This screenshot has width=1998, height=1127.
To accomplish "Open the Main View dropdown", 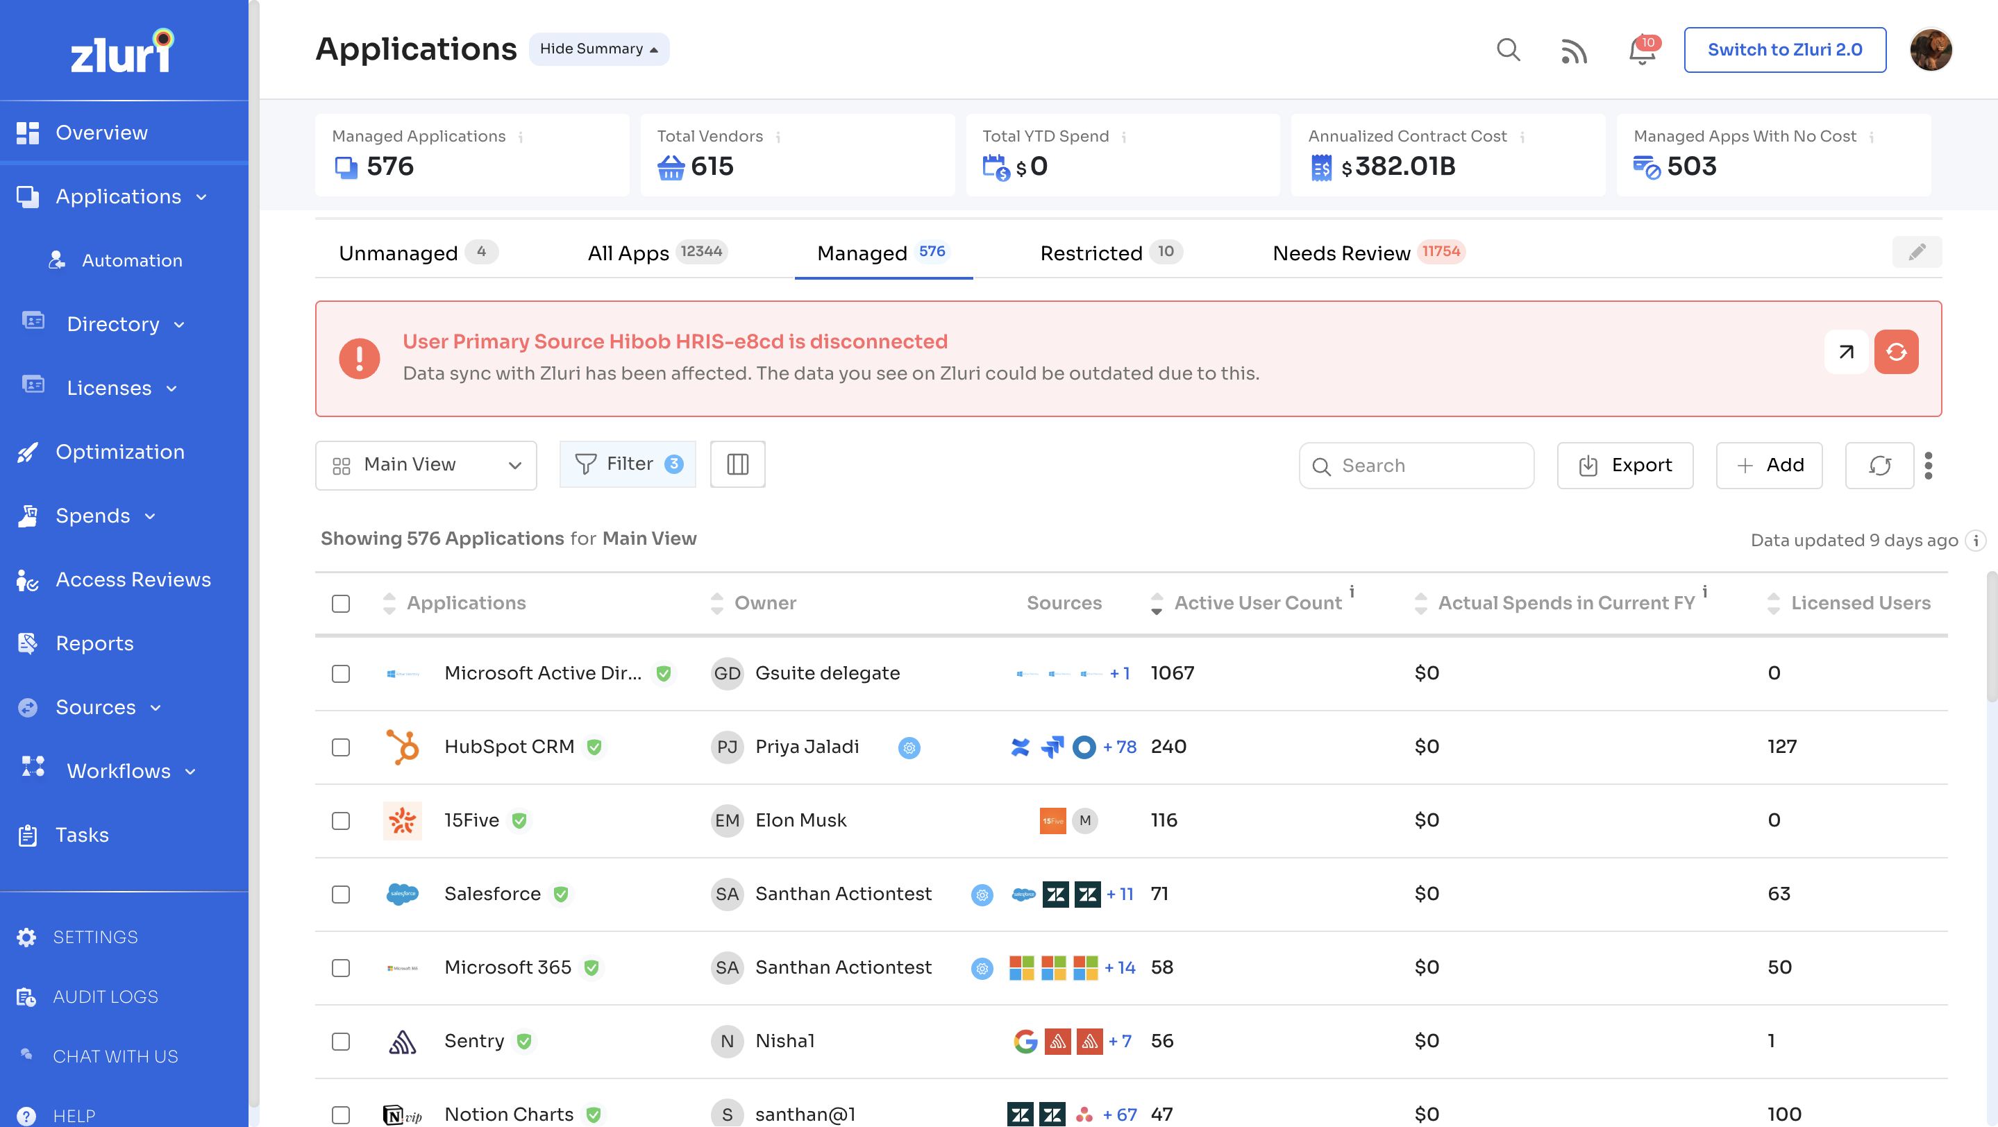I will (x=426, y=465).
